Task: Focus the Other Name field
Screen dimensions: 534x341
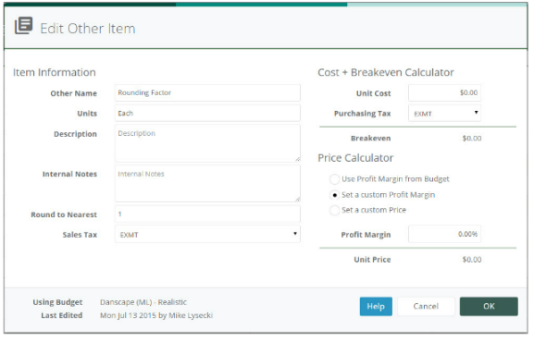Action: (x=207, y=92)
